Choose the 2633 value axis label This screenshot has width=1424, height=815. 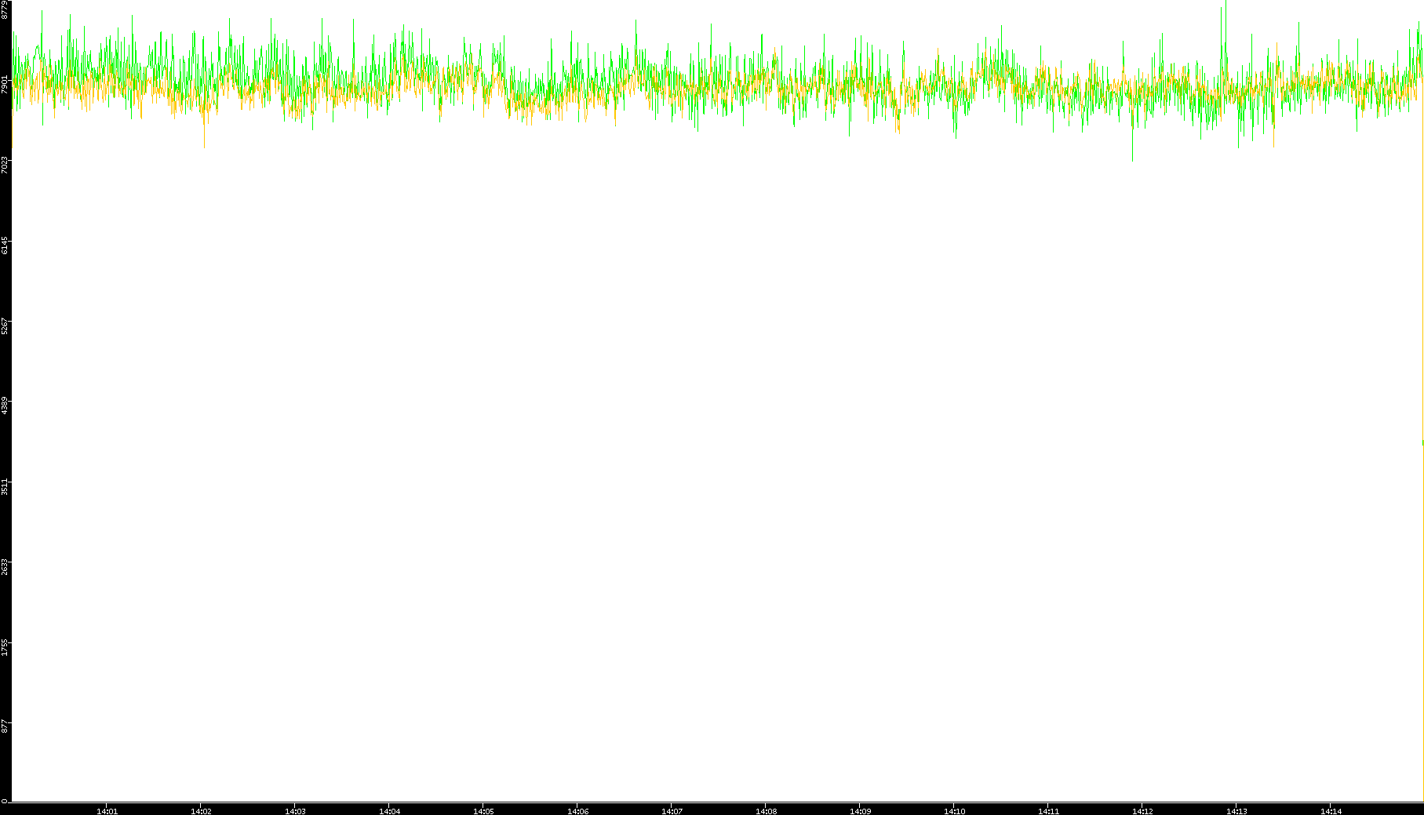pos(5,566)
